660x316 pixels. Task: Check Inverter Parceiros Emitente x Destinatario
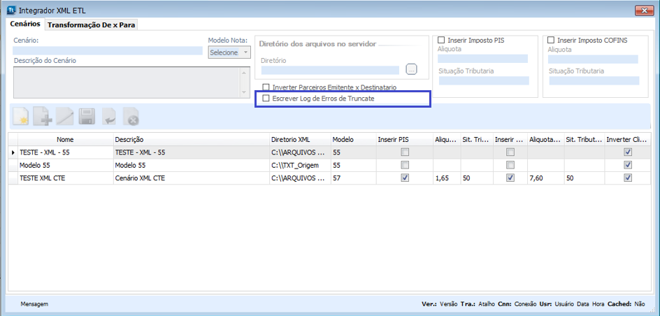(266, 87)
